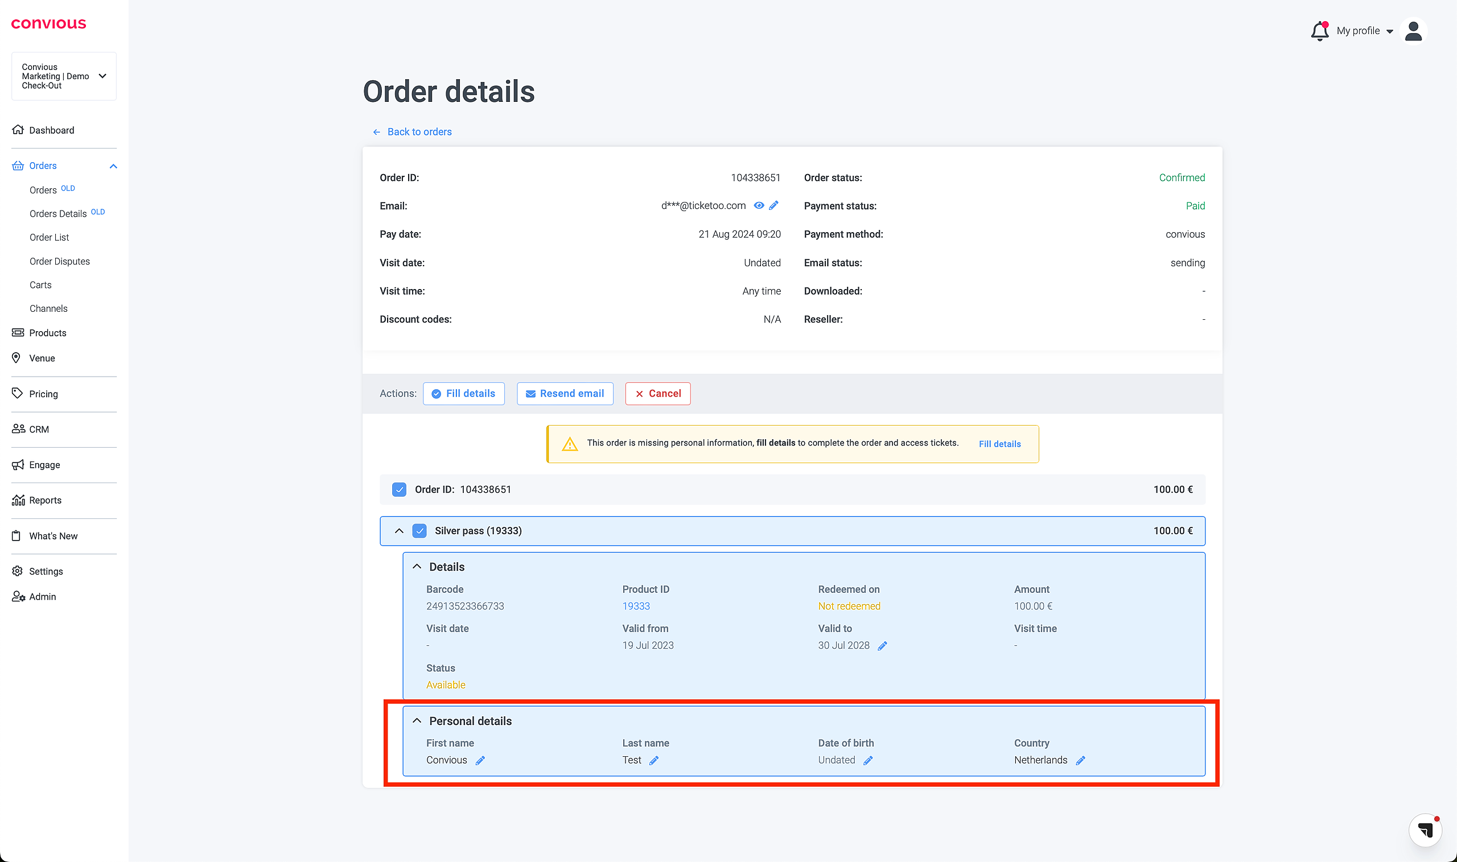Collapse the Silver pass row
The width and height of the screenshot is (1457, 862).
tap(399, 531)
